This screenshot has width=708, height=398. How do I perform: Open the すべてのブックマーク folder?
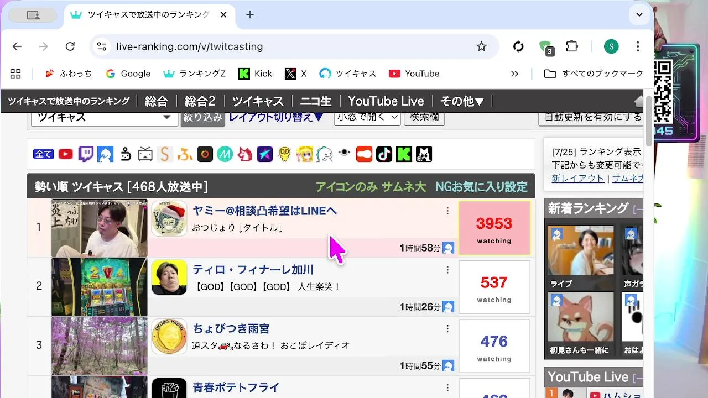click(594, 74)
